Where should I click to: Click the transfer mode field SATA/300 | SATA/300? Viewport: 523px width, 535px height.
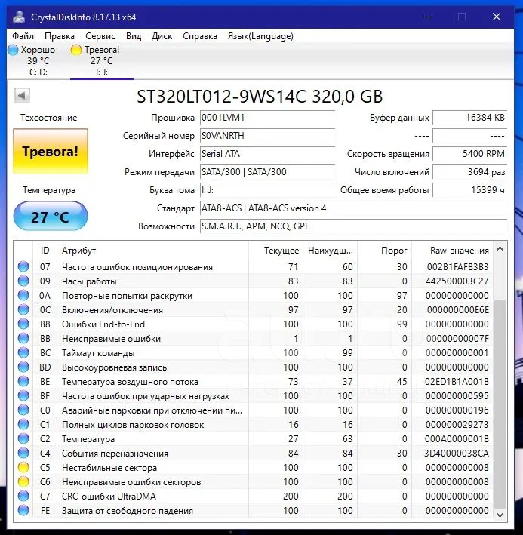[x=267, y=172]
